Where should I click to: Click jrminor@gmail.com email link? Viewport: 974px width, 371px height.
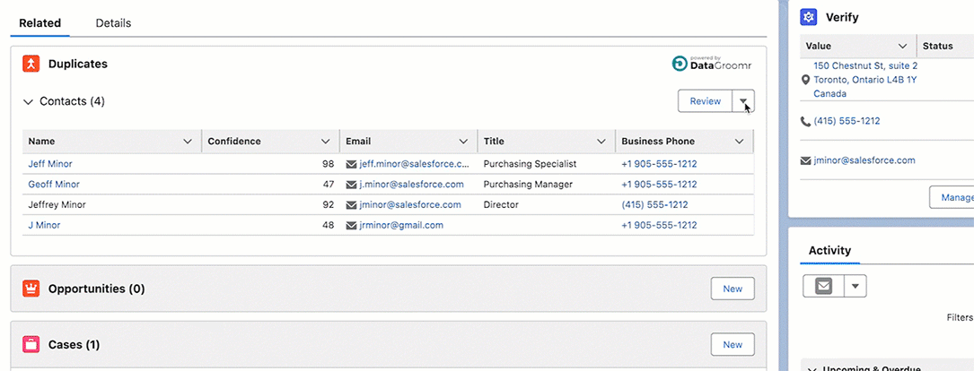pyautogui.click(x=401, y=225)
